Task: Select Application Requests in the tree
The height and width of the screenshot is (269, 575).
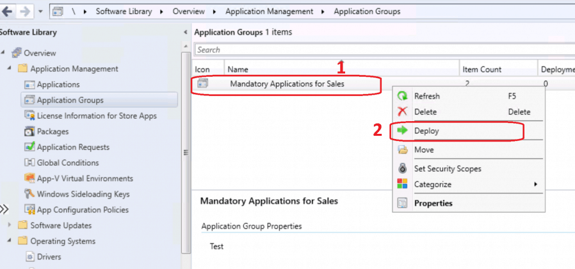Action: click(74, 147)
